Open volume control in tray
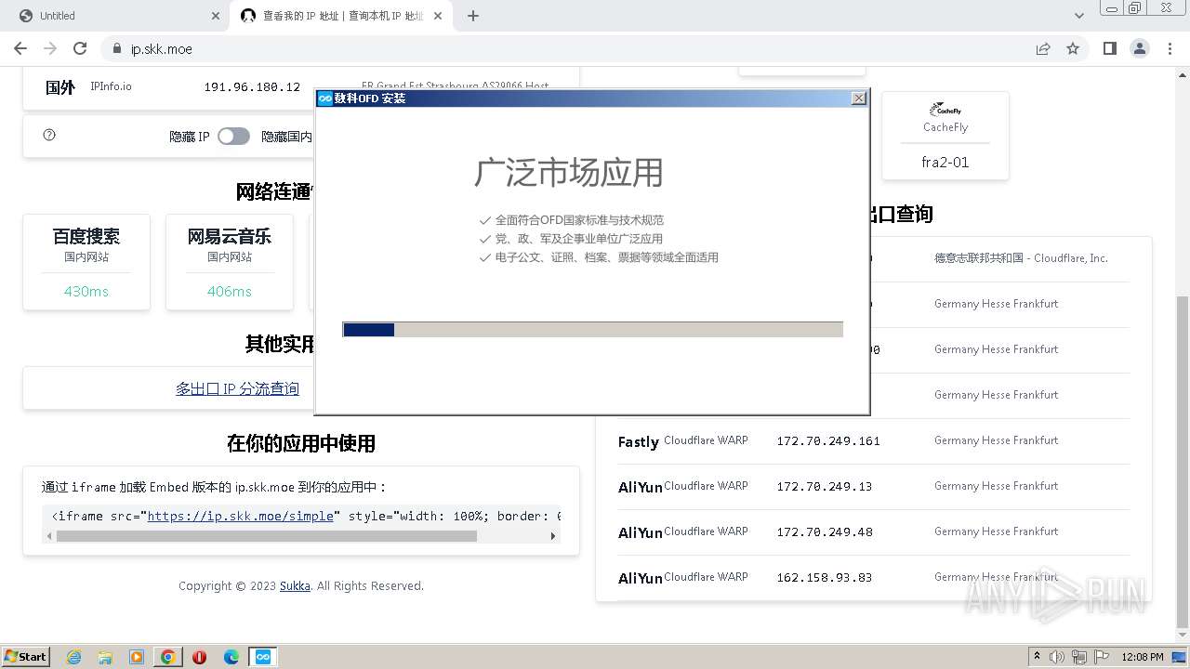 point(1057,657)
